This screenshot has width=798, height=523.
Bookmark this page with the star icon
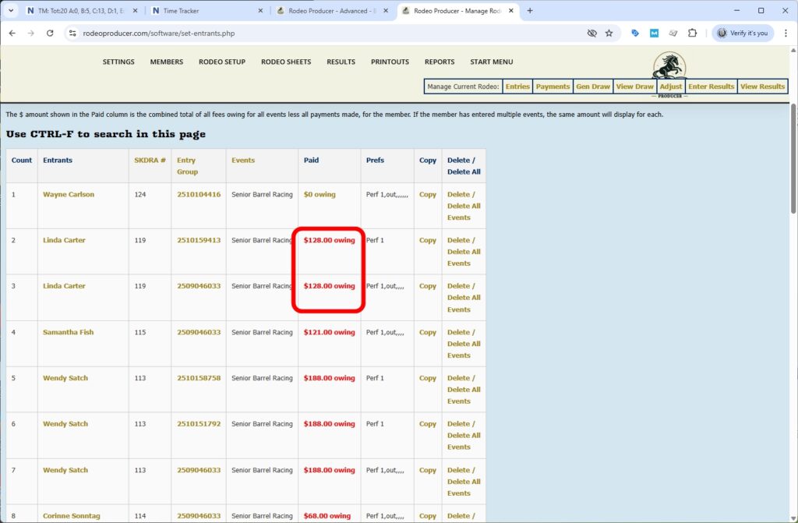[609, 34]
